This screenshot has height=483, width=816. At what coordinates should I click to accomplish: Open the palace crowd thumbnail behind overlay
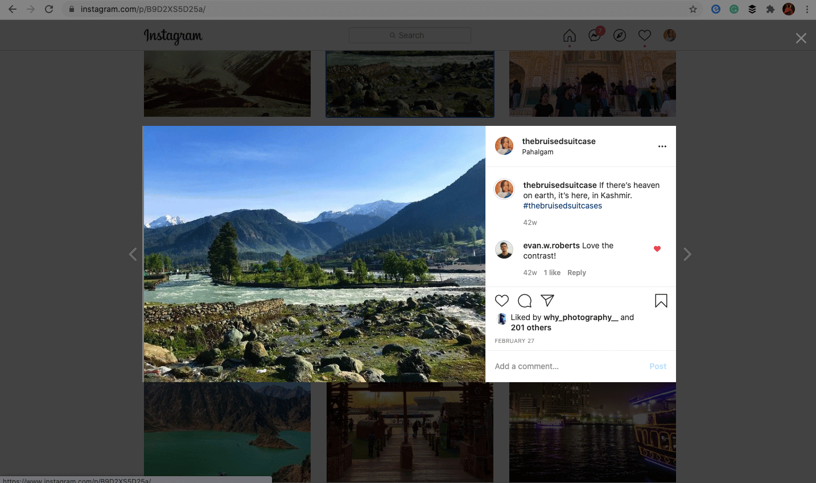(x=592, y=84)
